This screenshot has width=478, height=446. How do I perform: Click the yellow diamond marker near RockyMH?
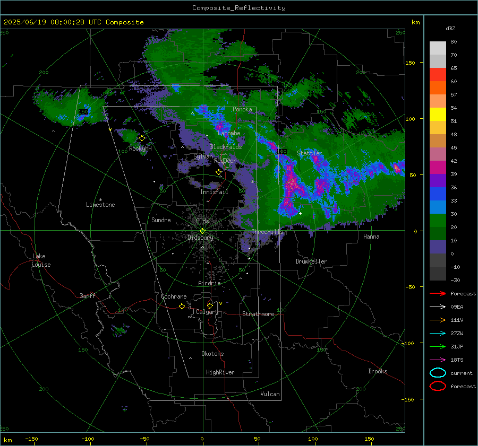pyautogui.click(x=142, y=138)
